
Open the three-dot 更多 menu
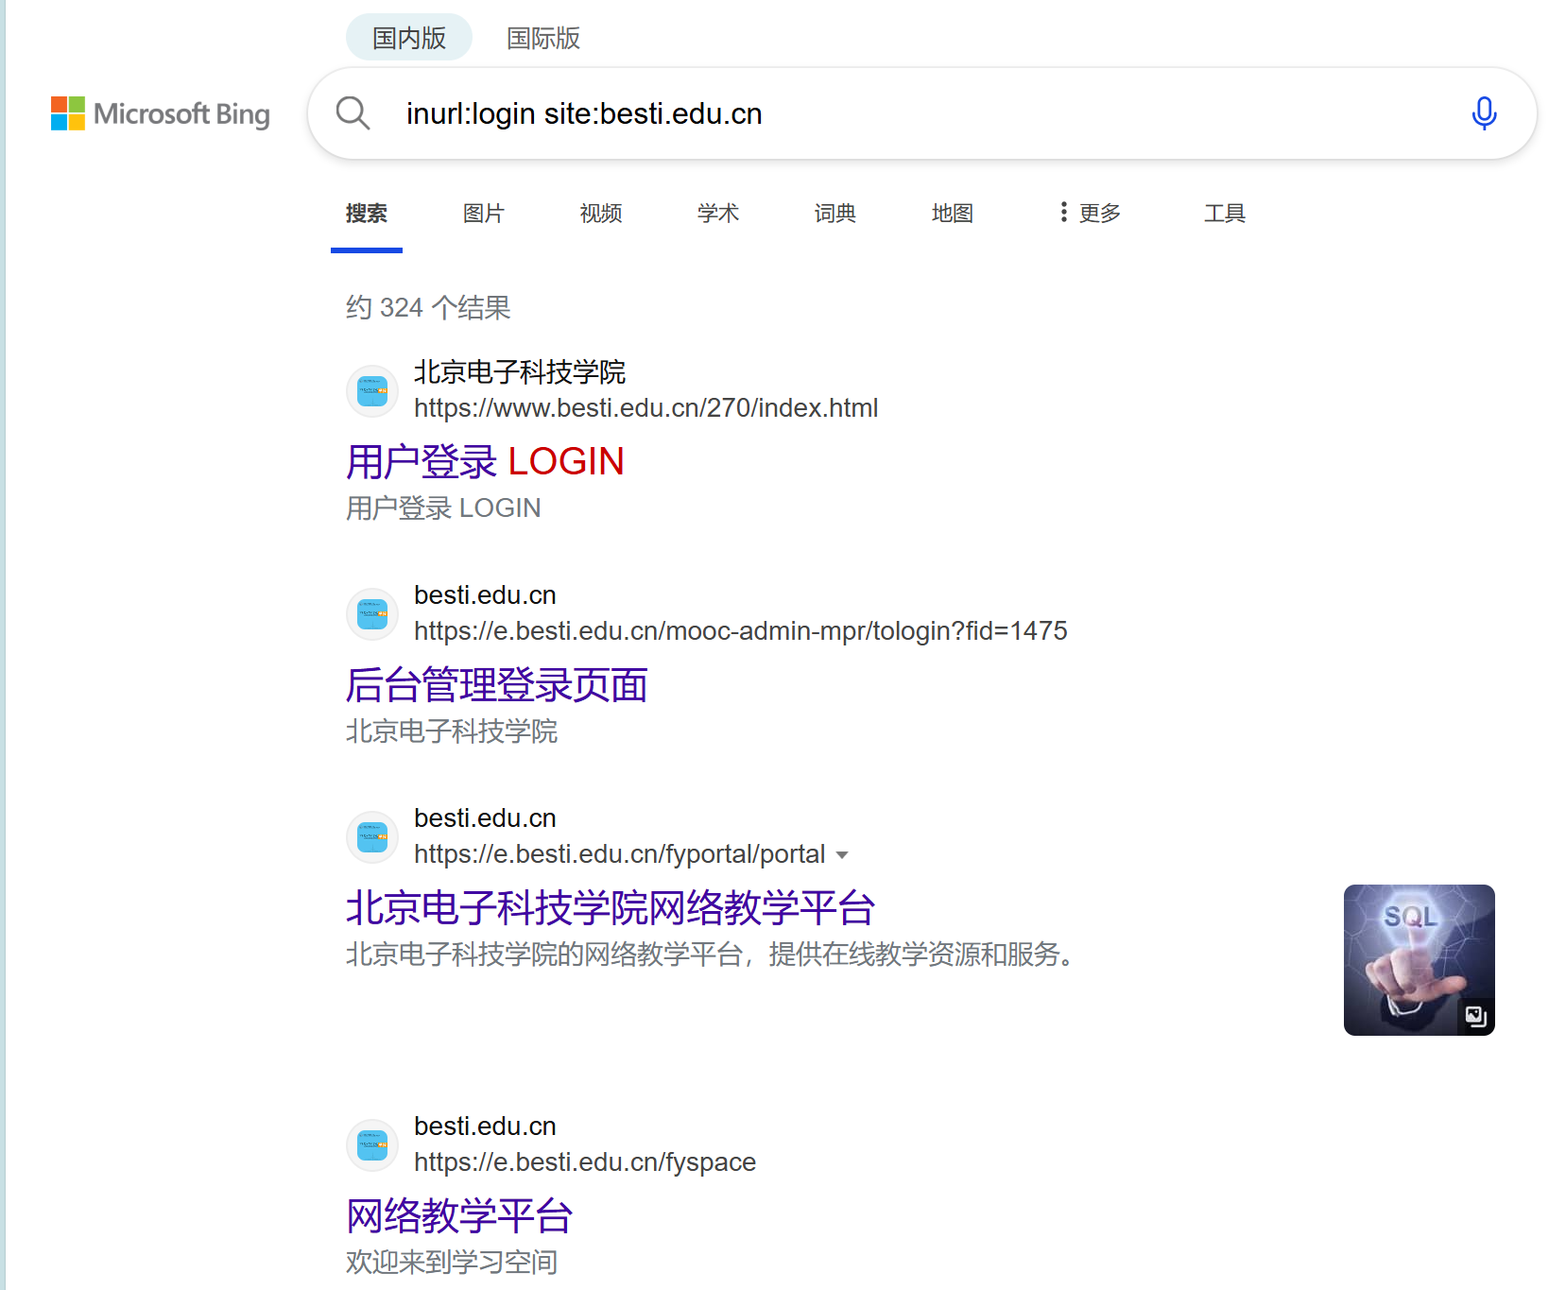click(x=1090, y=214)
